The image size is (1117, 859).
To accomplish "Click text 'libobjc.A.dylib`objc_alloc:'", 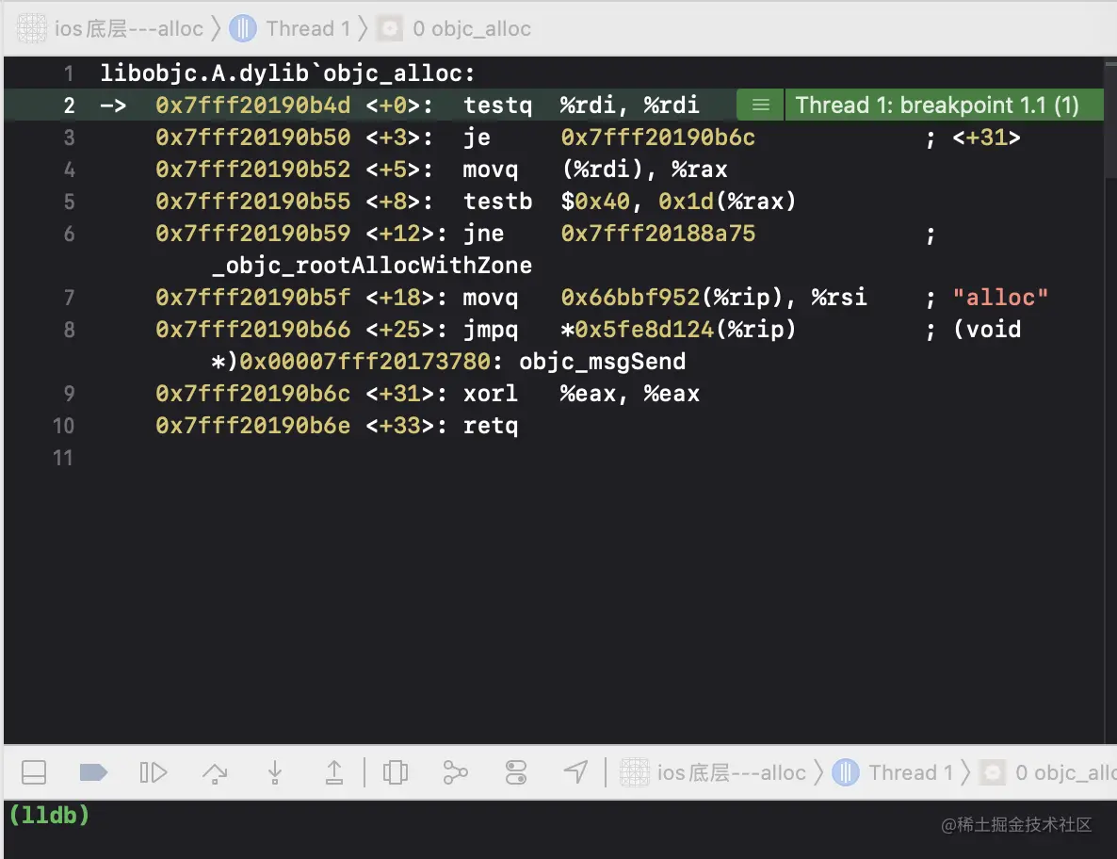I will (x=287, y=73).
